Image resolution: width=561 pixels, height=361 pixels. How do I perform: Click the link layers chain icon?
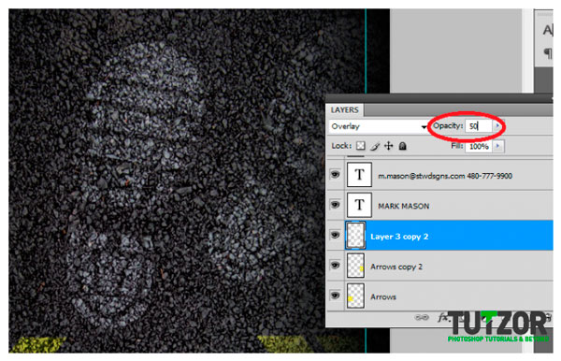tap(422, 317)
